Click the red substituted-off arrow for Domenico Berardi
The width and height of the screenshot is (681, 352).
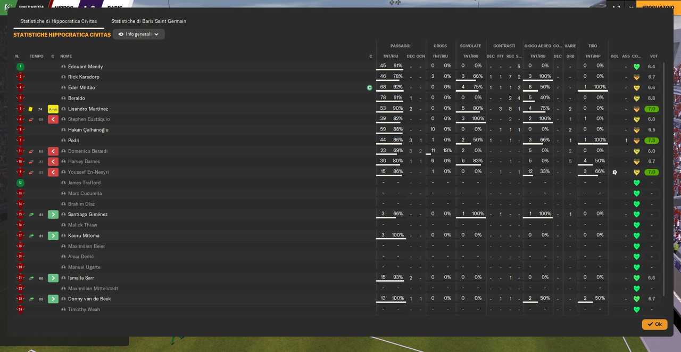pyautogui.click(x=53, y=151)
